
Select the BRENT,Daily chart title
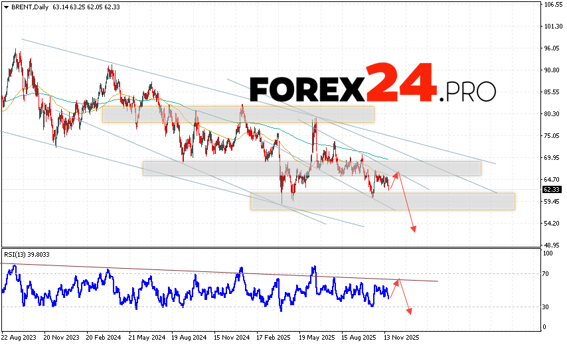[x=23, y=7]
